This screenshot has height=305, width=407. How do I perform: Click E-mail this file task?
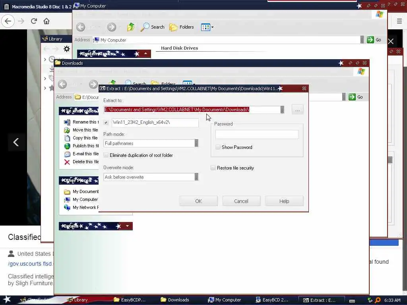(81, 154)
